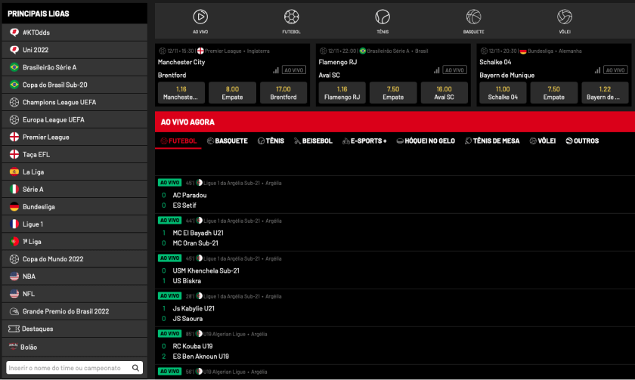Open stats icon on Flamengo RJ card
635x380 pixels.
pyautogui.click(x=437, y=70)
